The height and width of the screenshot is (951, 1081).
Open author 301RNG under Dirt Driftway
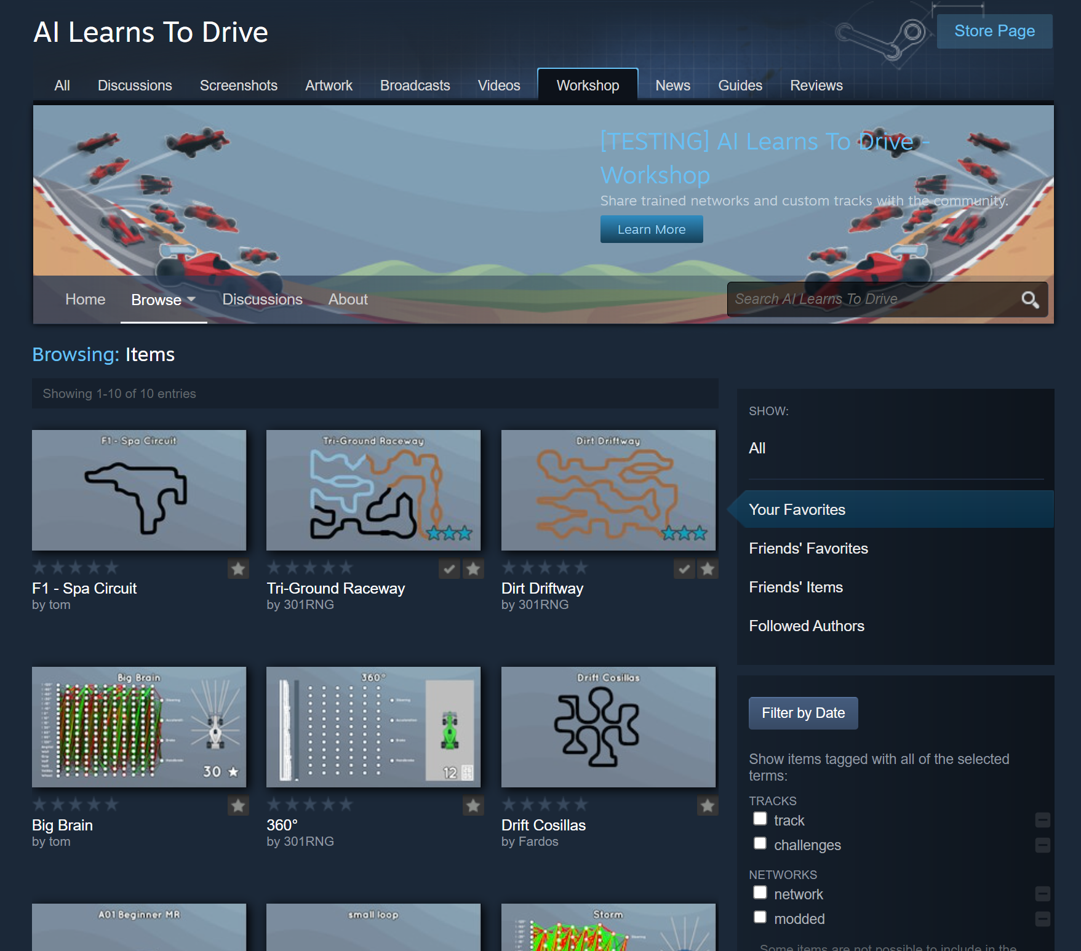click(543, 605)
